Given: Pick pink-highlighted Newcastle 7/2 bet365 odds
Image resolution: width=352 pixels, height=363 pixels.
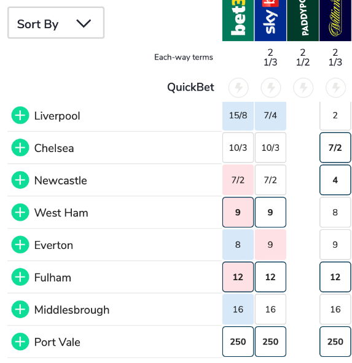Looking at the screenshot, I should 238,180.
